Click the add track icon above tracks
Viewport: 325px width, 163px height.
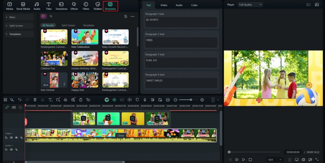pos(14,107)
